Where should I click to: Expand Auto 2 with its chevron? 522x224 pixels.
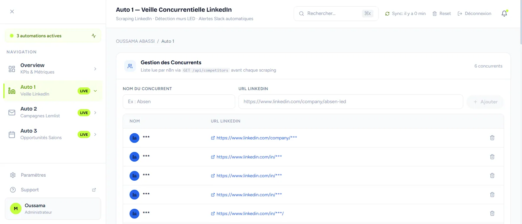95,112
